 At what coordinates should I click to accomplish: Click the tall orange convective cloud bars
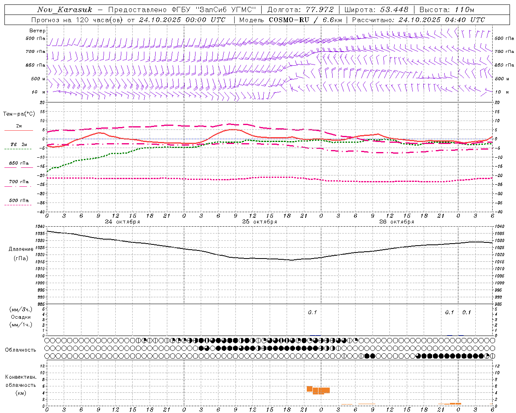tap(318, 390)
